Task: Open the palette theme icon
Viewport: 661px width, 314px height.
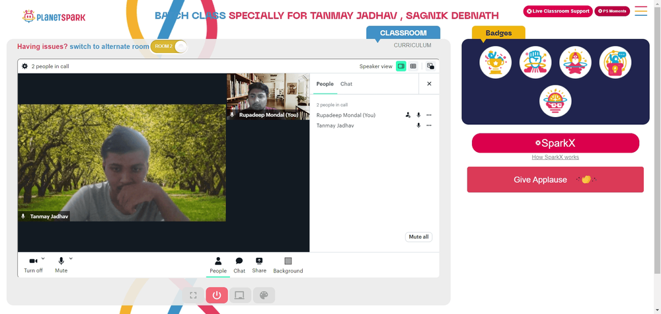Action: [x=264, y=295]
